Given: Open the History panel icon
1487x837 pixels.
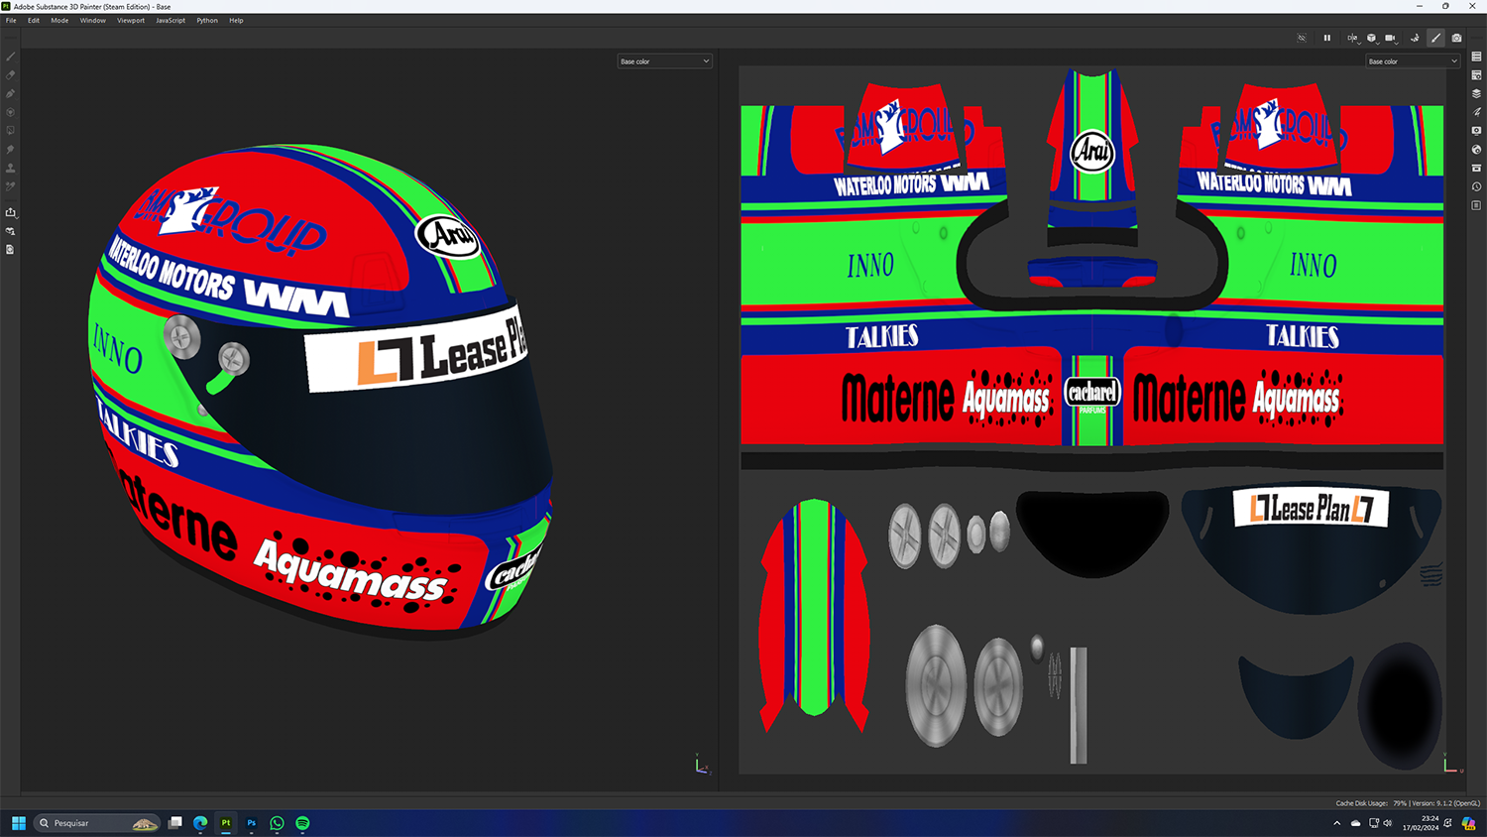Looking at the screenshot, I should click(1476, 186).
